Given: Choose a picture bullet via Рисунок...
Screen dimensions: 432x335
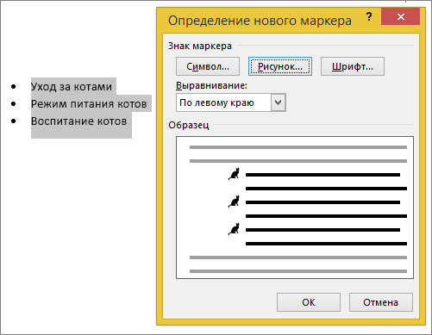Looking at the screenshot, I should click(280, 66).
